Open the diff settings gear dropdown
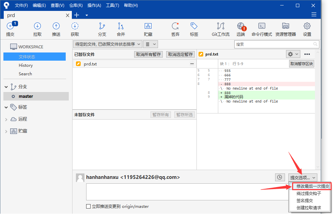333x214 pixels. click(293, 54)
